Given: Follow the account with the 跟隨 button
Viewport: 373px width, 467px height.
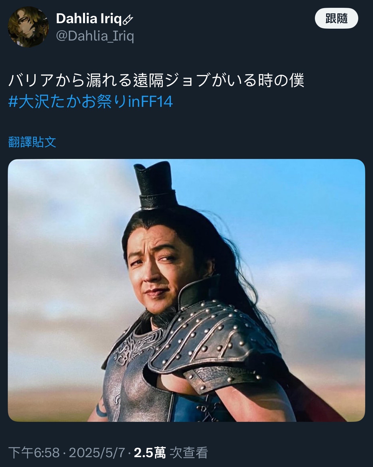Looking at the screenshot, I should 336,19.
